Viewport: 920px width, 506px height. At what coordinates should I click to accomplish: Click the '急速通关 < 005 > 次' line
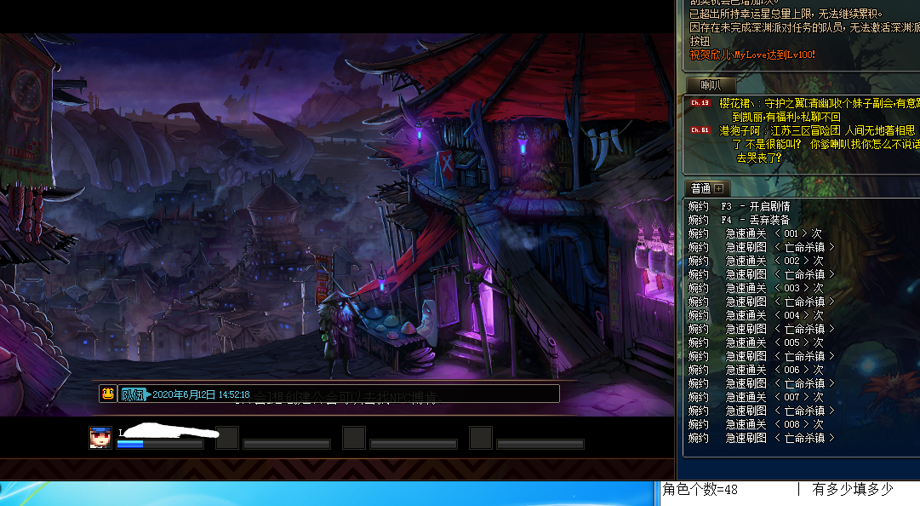(756, 342)
